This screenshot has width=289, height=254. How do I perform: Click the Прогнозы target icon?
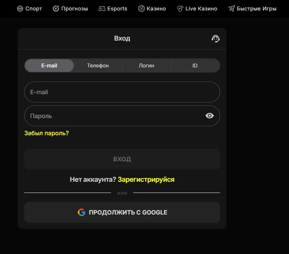[x=56, y=9]
